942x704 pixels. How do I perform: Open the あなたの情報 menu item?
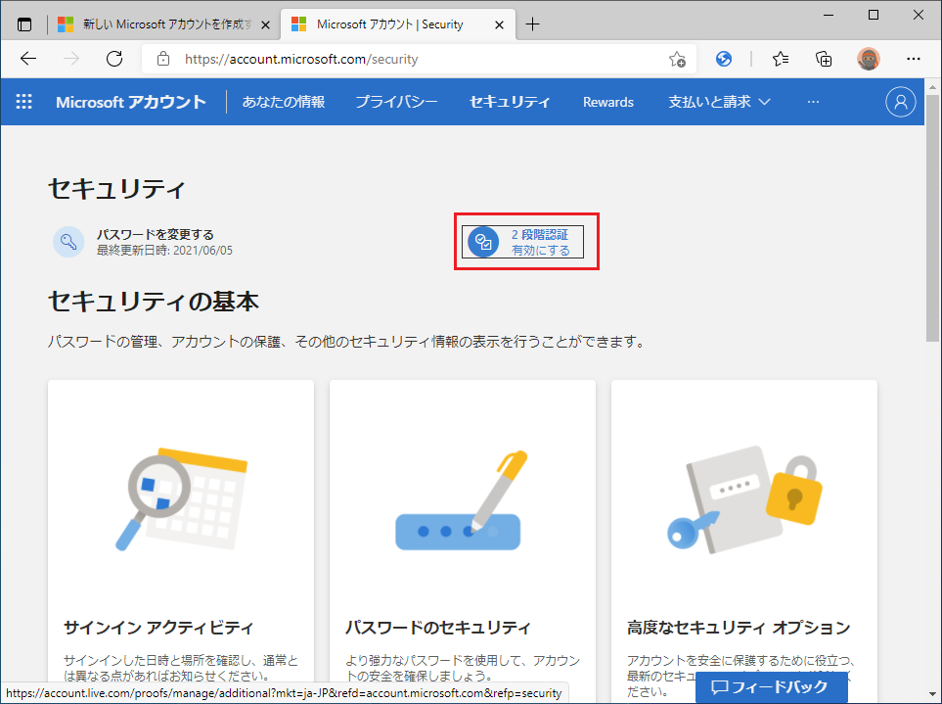click(x=284, y=102)
